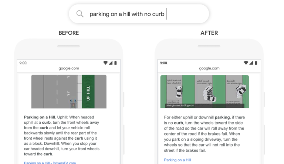Click the right phone's no-curb parking snippet
Viewport: 284px width, 164px height.
click(204, 134)
